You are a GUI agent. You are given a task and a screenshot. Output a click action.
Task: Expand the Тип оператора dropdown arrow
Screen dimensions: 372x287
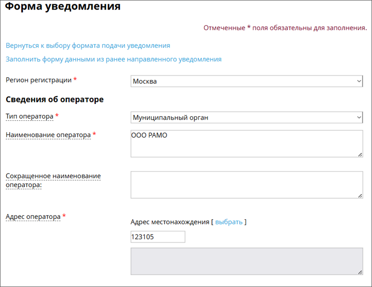[x=359, y=117]
